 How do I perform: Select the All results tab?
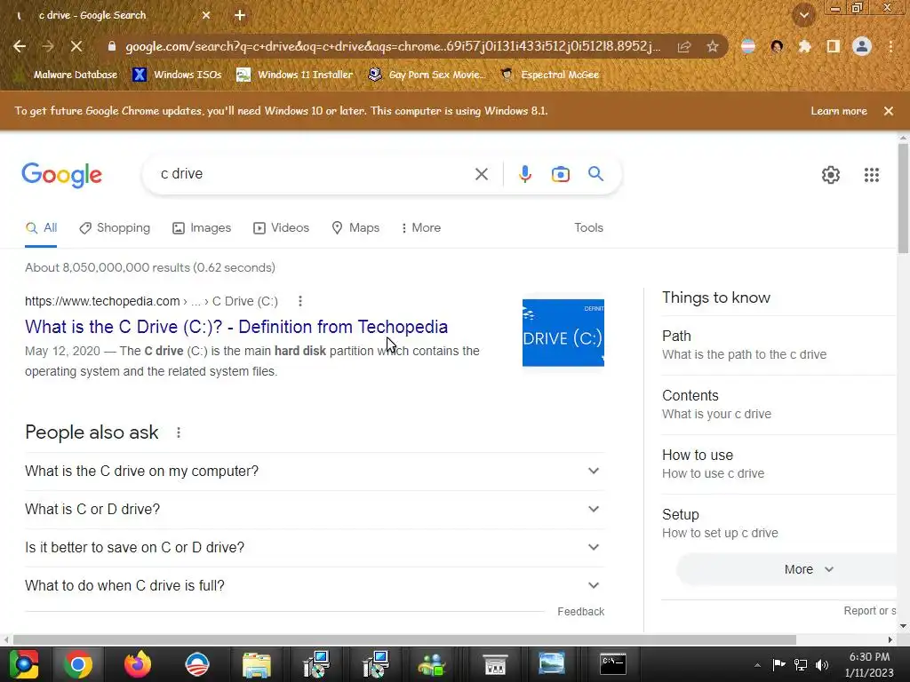pos(41,228)
